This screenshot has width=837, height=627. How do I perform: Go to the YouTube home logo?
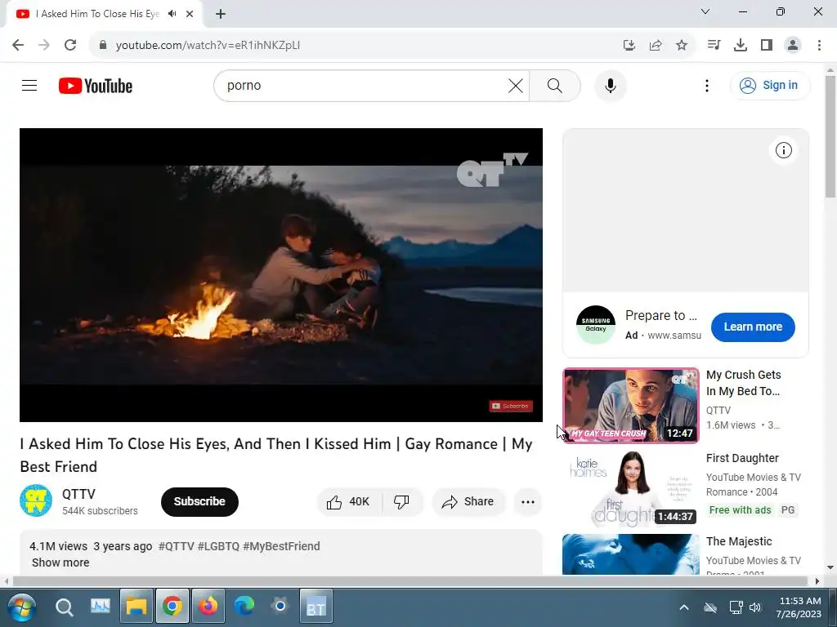click(x=96, y=86)
